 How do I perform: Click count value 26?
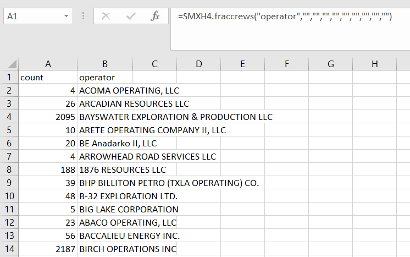(70, 104)
